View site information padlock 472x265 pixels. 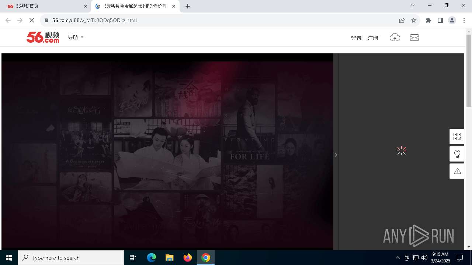tap(46, 20)
